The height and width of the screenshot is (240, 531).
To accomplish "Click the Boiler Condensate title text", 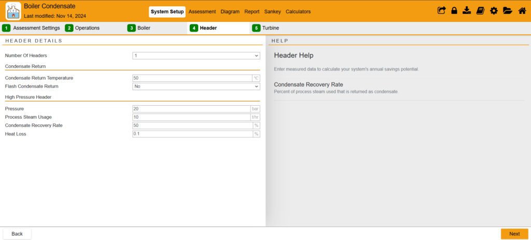I will (50, 6).
